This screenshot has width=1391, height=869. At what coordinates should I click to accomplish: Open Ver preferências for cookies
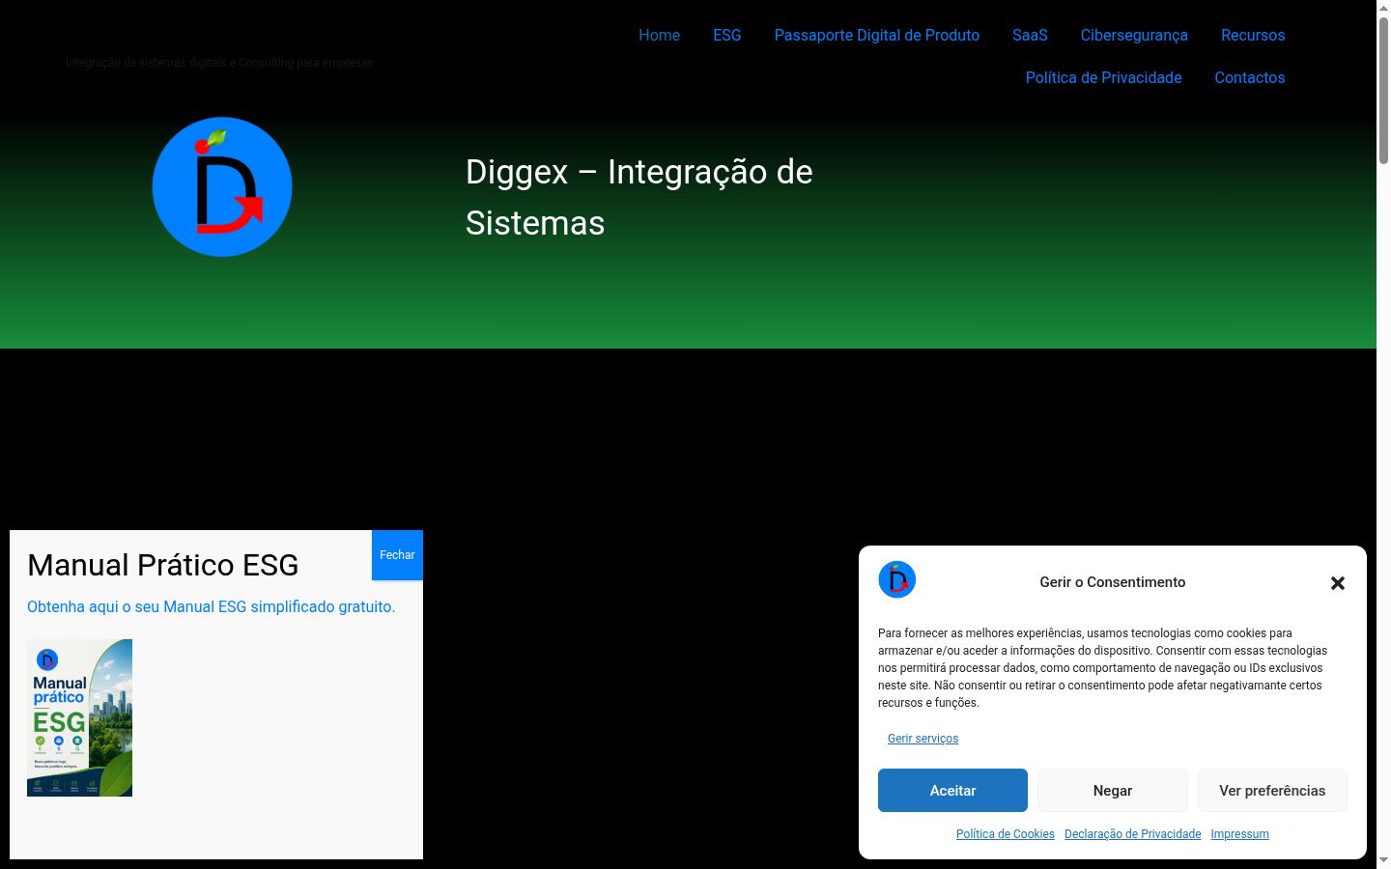pos(1272,791)
